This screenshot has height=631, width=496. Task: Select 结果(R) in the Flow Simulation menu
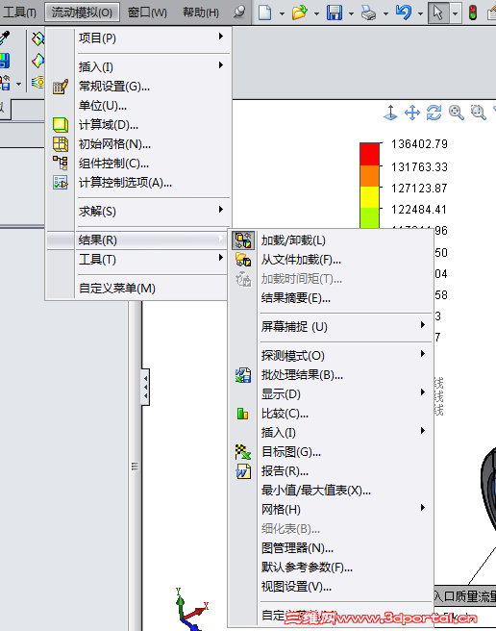point(138,240)
